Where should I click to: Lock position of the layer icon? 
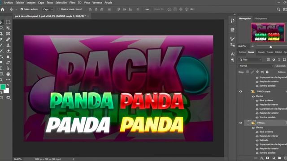pyautogui.click(x=257, y=72)
